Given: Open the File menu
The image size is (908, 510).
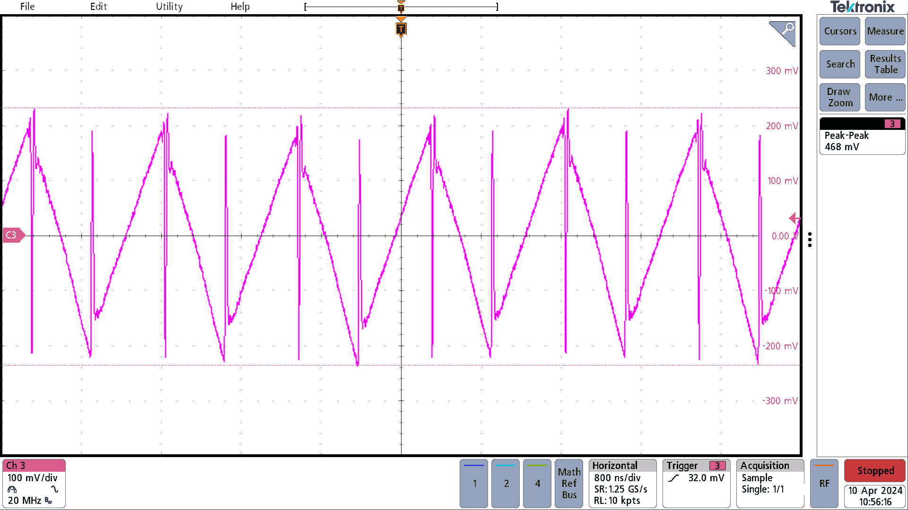Looking at the screenshot, I should coord(27,7).
